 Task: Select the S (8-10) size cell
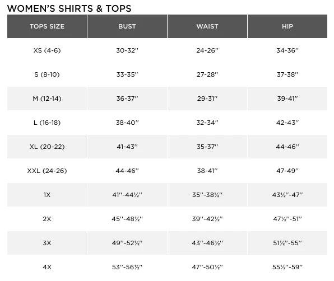47,74
